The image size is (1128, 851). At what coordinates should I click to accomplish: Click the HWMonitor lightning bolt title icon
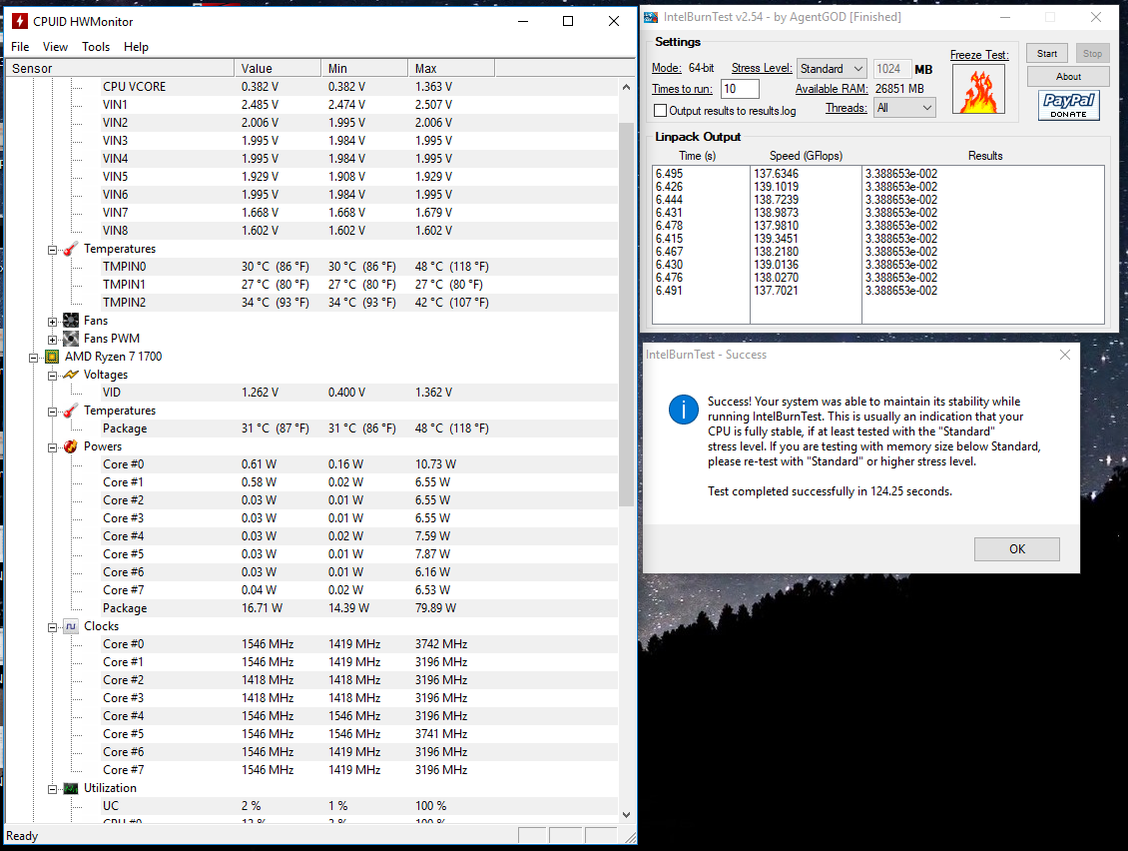point(19,22)
